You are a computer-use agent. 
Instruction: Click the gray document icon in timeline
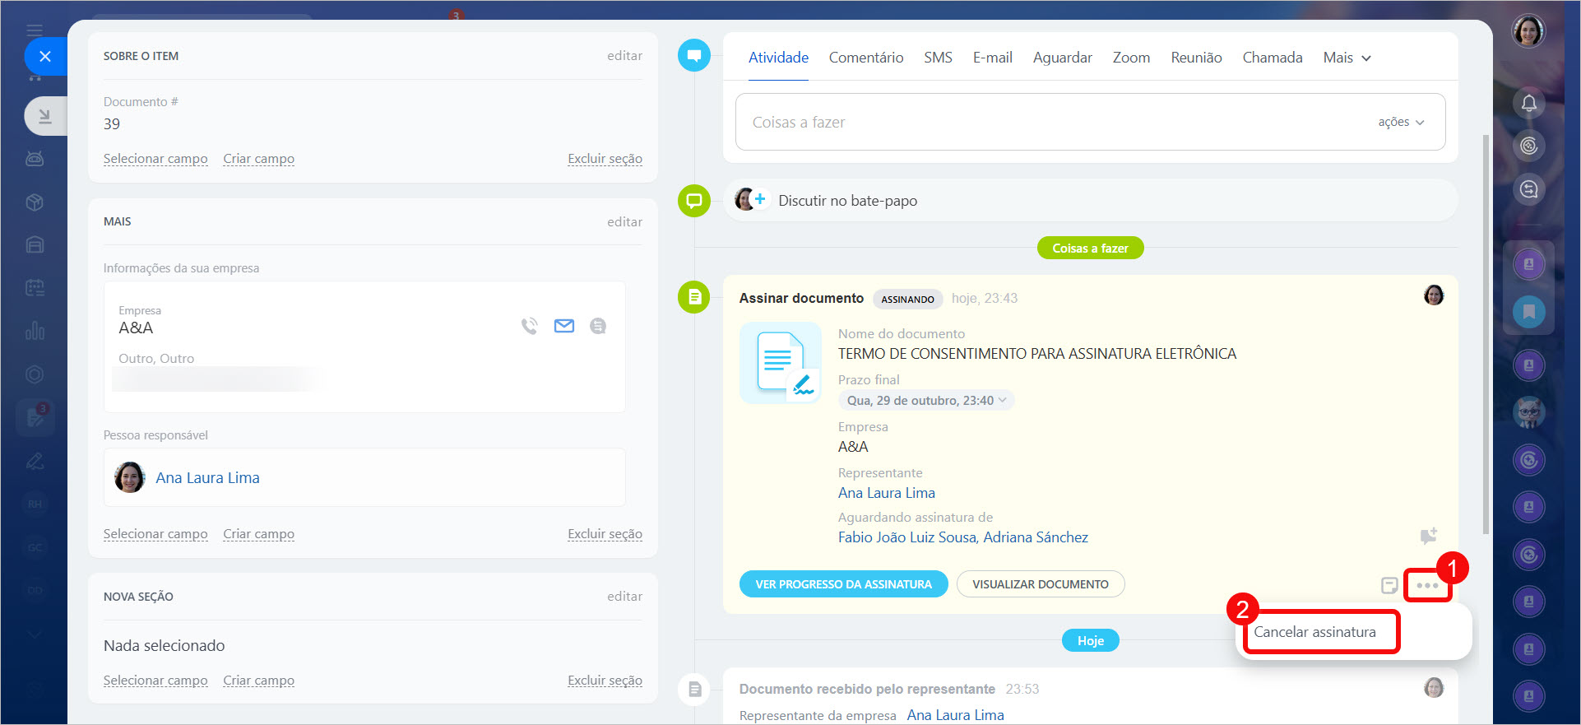(694, 689)
